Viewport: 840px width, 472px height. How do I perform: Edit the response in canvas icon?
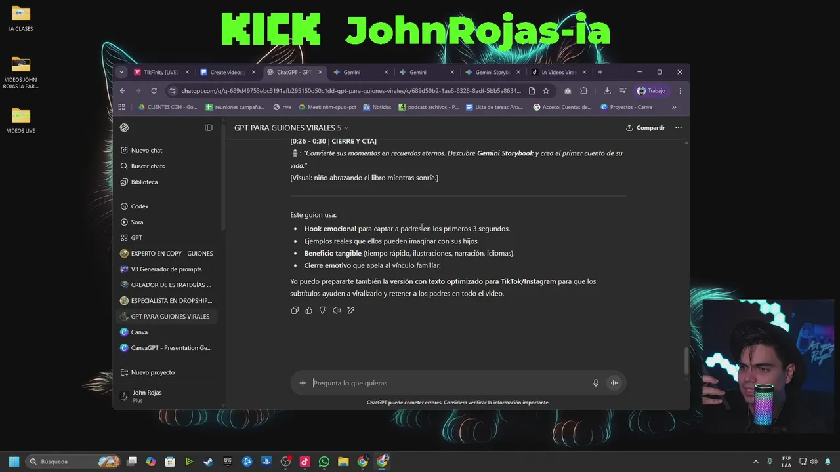(351, 310)
